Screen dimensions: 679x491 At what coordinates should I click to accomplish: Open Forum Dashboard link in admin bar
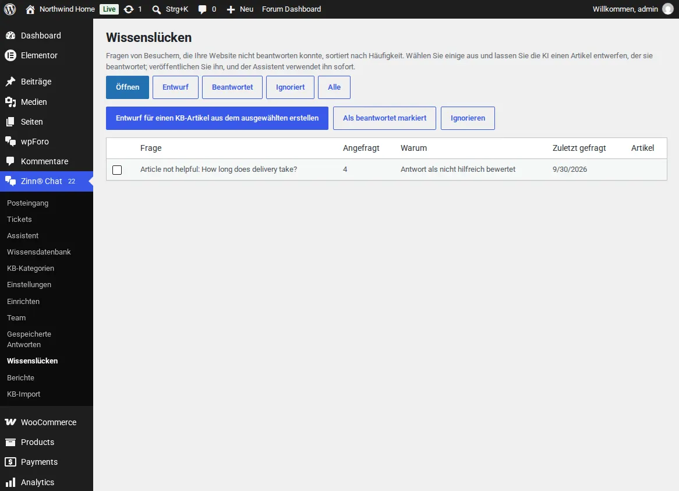(x=291, y=9)
